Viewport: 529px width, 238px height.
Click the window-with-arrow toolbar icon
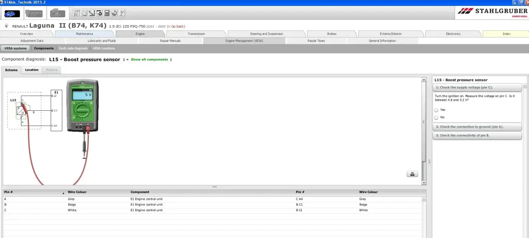pos(99,13)
